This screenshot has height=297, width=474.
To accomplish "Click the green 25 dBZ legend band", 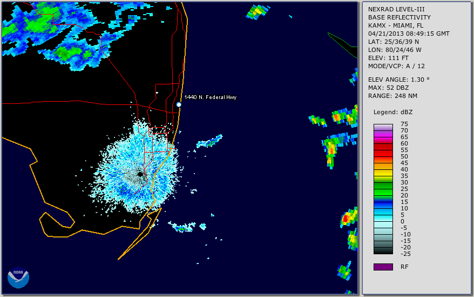I will tap(383, 189).
